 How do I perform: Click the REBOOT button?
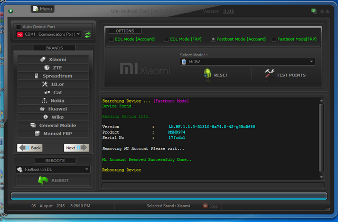pos(53,180)
